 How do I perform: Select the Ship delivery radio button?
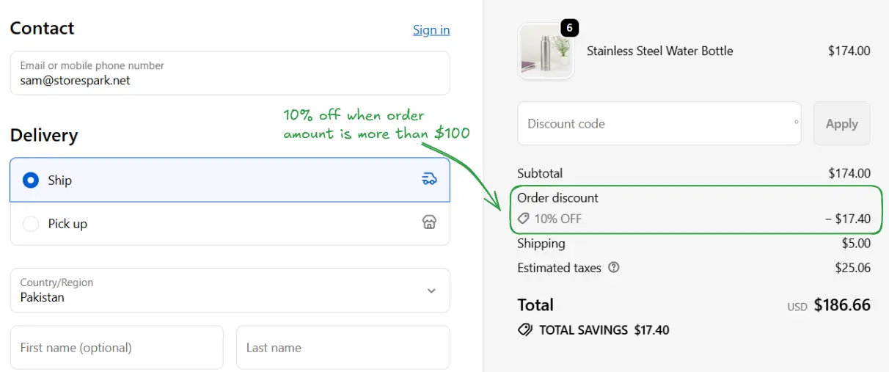coord(31,180)
